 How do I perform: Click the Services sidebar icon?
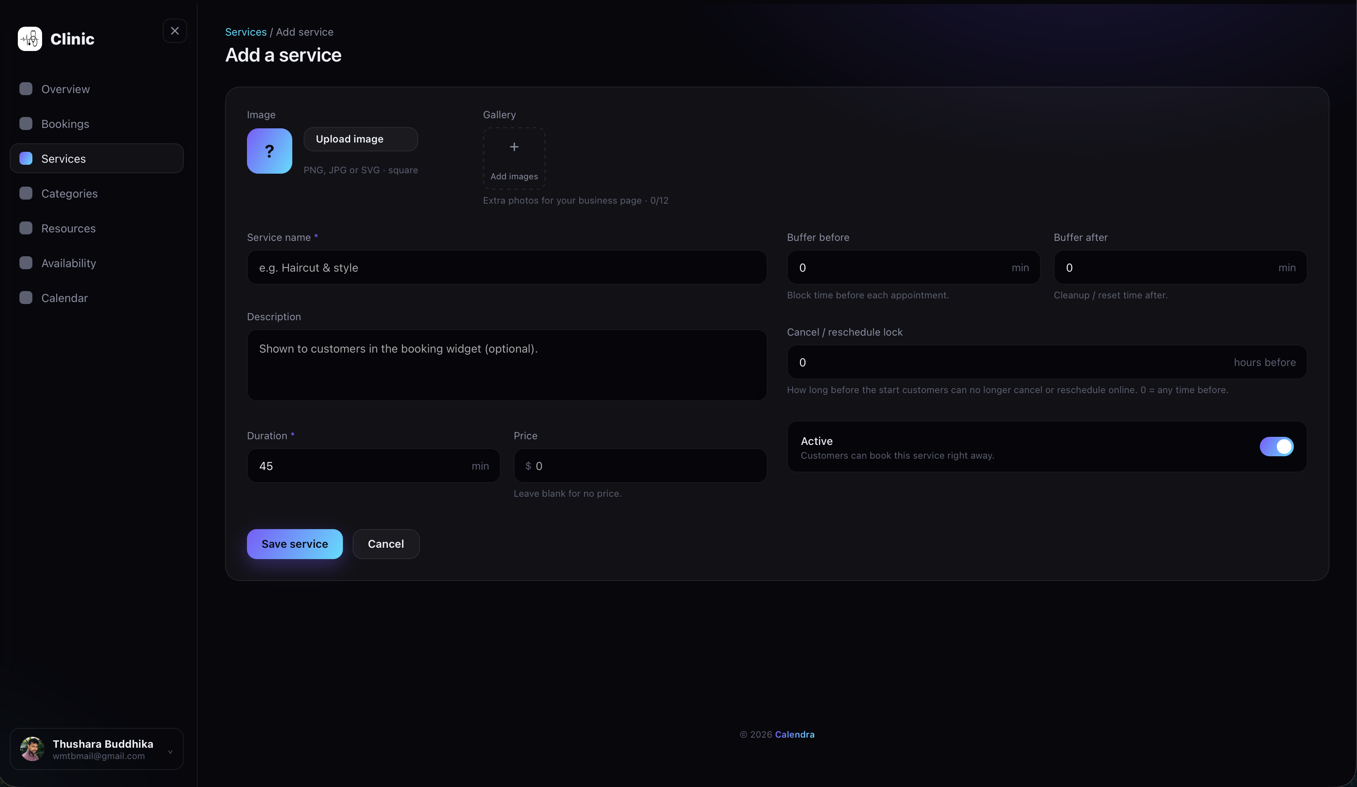pyautogui.click(x=26, y=158)
